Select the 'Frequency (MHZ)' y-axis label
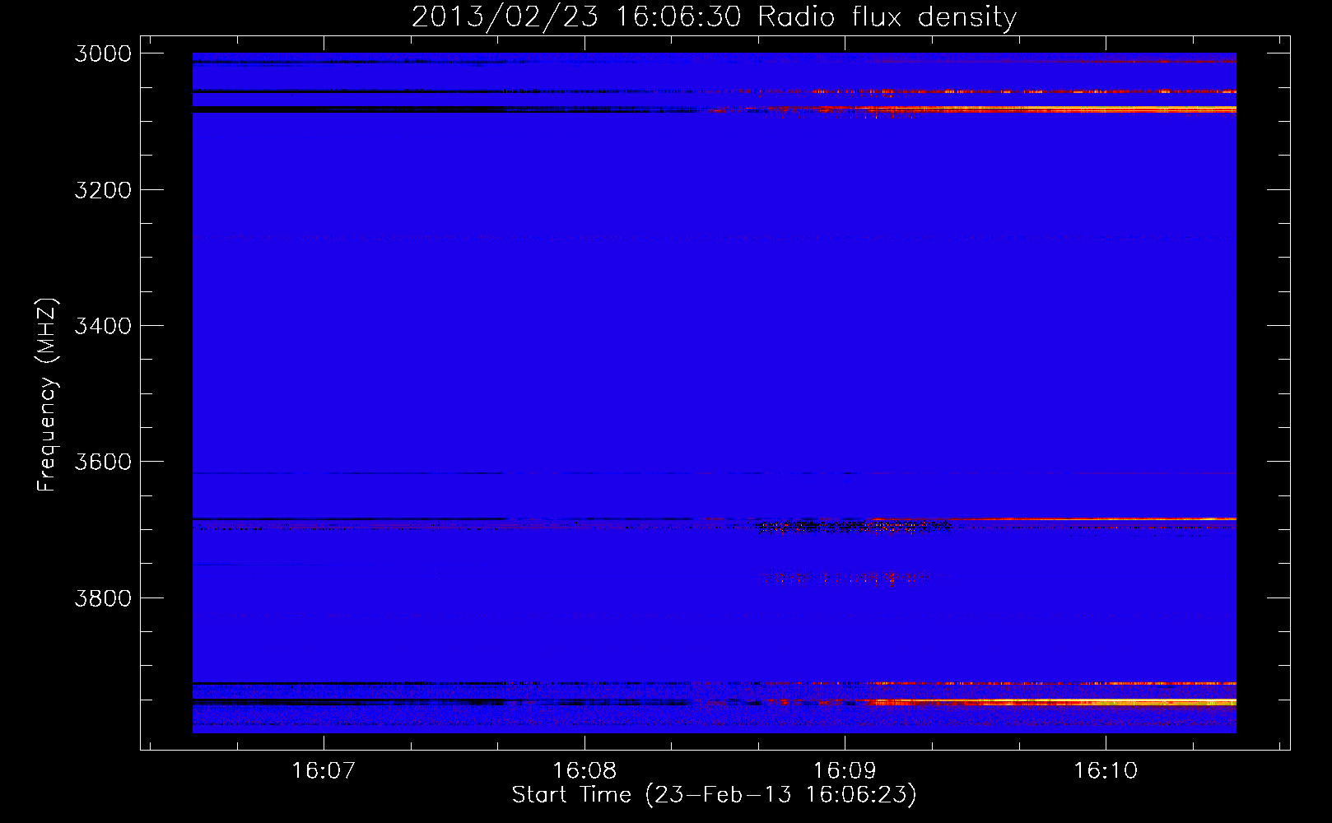The image size is (1332, 823). (x=47, y=395)
